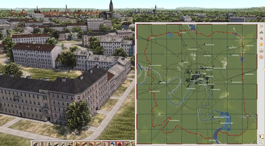
Task: Click Lefortovo on the map
Action: [210, 76]
